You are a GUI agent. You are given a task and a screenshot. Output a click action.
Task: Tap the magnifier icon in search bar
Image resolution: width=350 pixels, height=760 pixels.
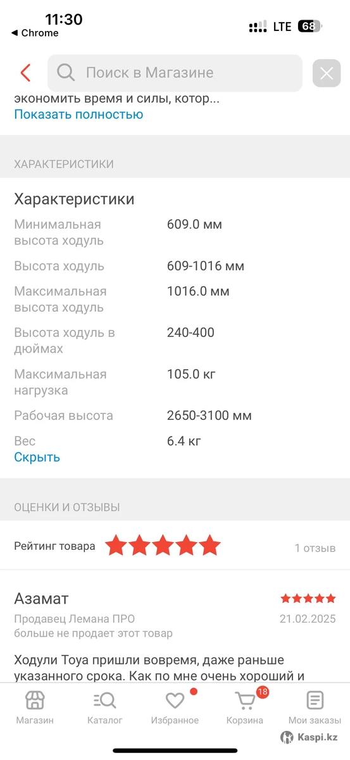click(66, 73)
